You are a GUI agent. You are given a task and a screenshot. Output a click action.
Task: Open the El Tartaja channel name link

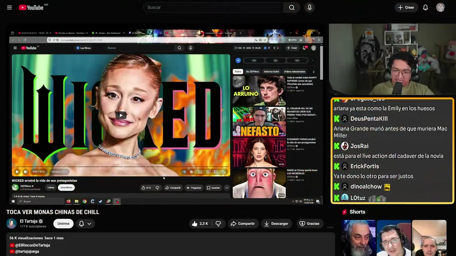click(28, 221)
